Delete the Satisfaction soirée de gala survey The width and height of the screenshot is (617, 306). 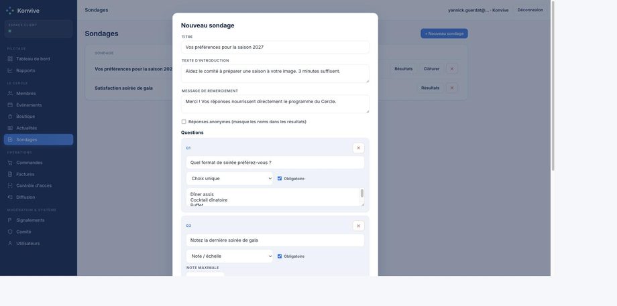(452, 88)
